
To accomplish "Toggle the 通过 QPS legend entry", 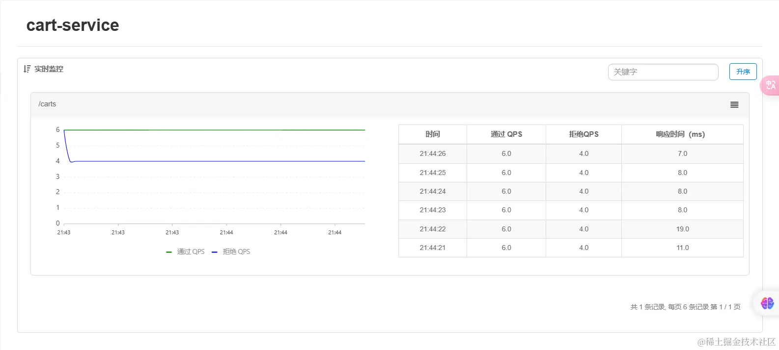I will [185, 251].
